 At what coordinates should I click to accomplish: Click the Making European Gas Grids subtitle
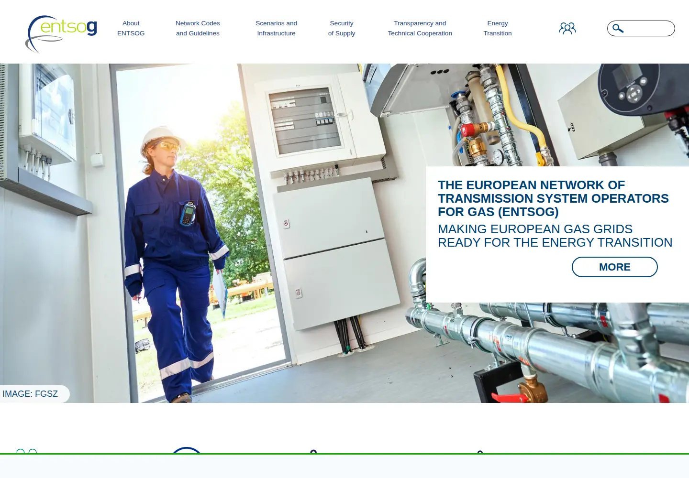click(555, 236)
